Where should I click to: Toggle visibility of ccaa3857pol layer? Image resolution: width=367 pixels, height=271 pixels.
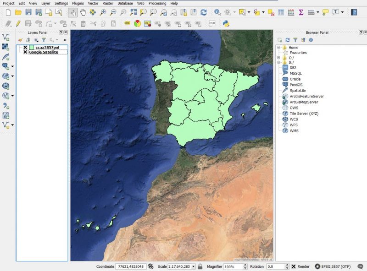pyautogui.click(x=25, y=47)
